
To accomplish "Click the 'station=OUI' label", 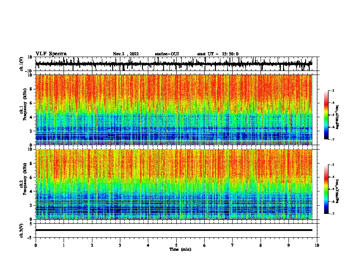I will tap(167, 54).
